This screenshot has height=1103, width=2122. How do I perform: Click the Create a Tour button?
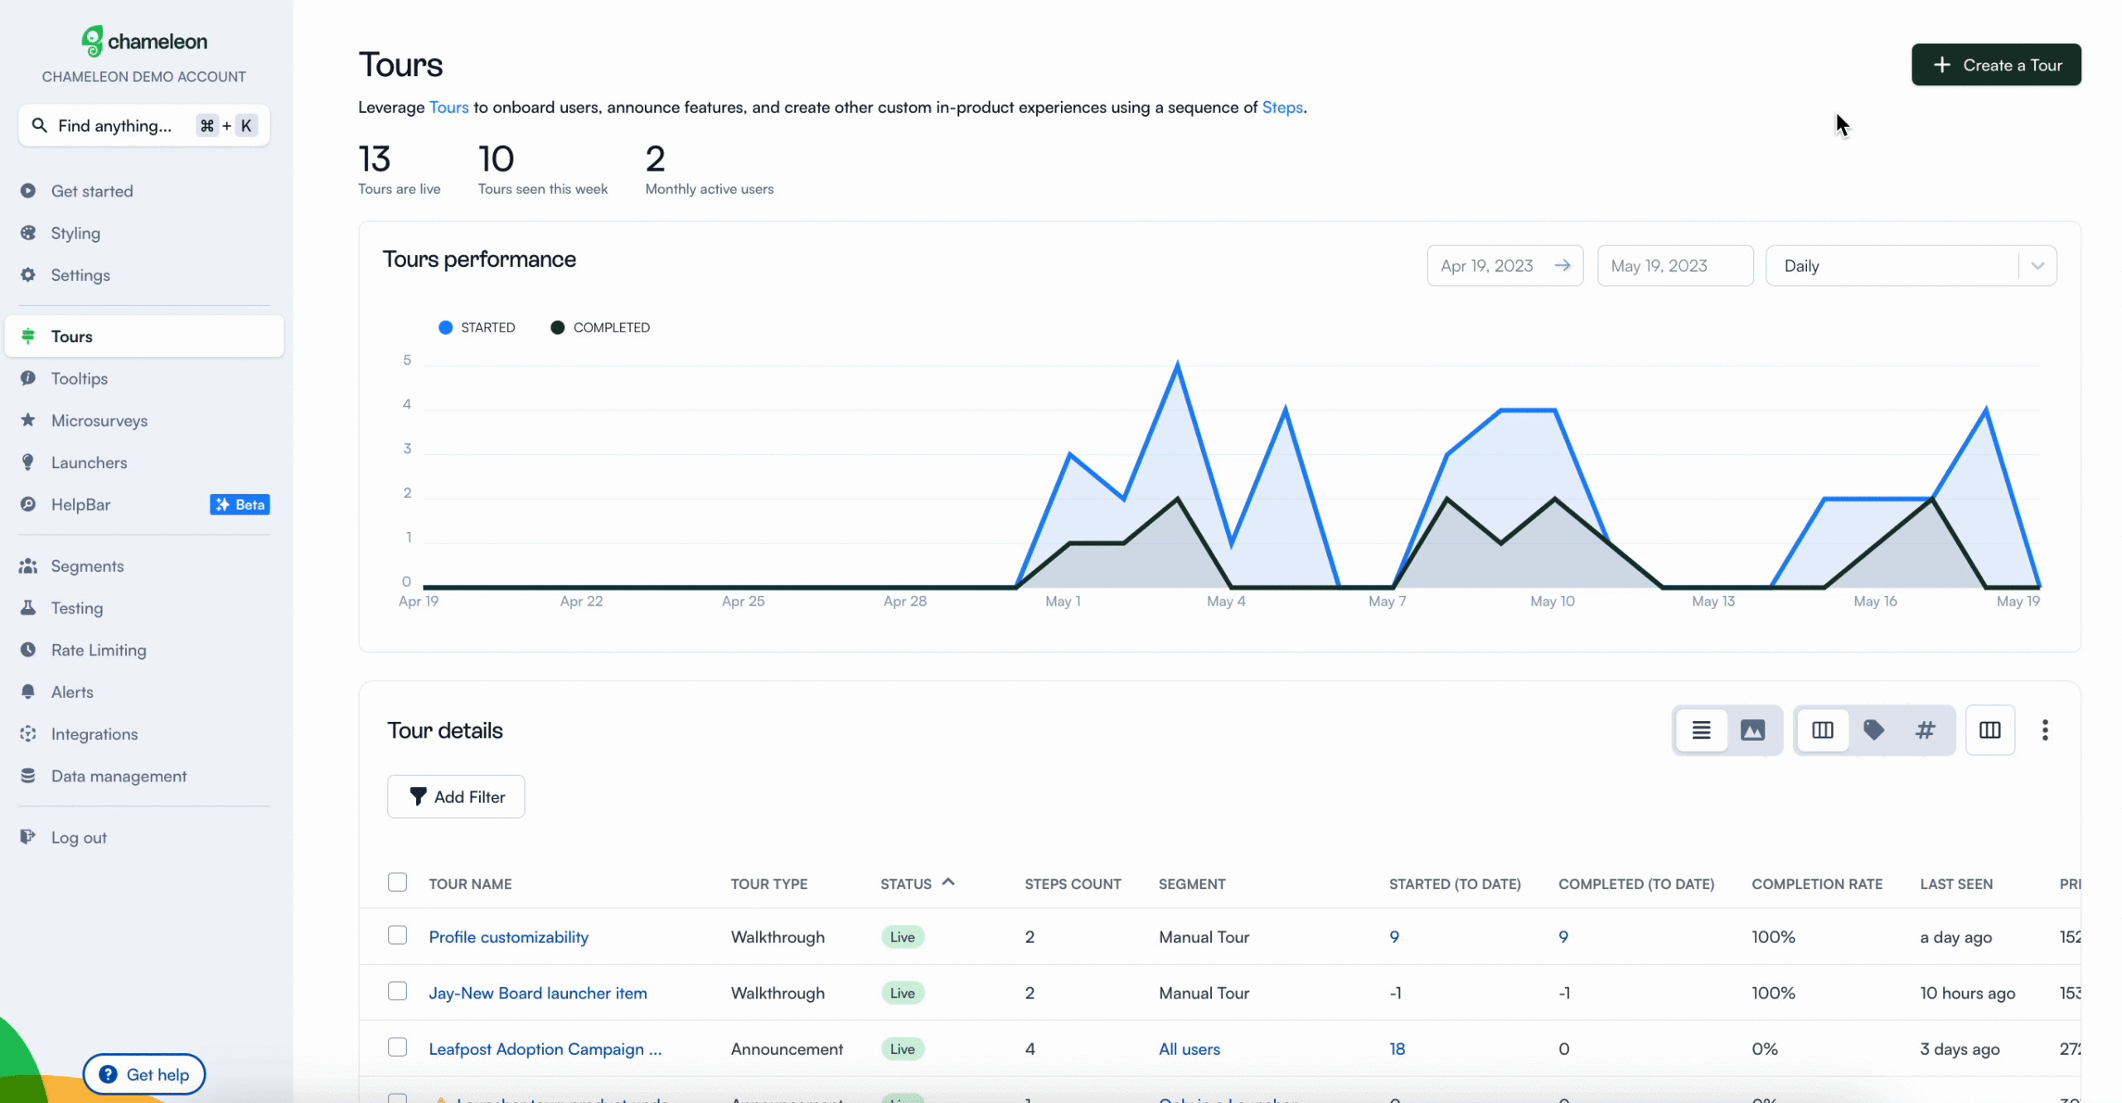pos(1996,65)
